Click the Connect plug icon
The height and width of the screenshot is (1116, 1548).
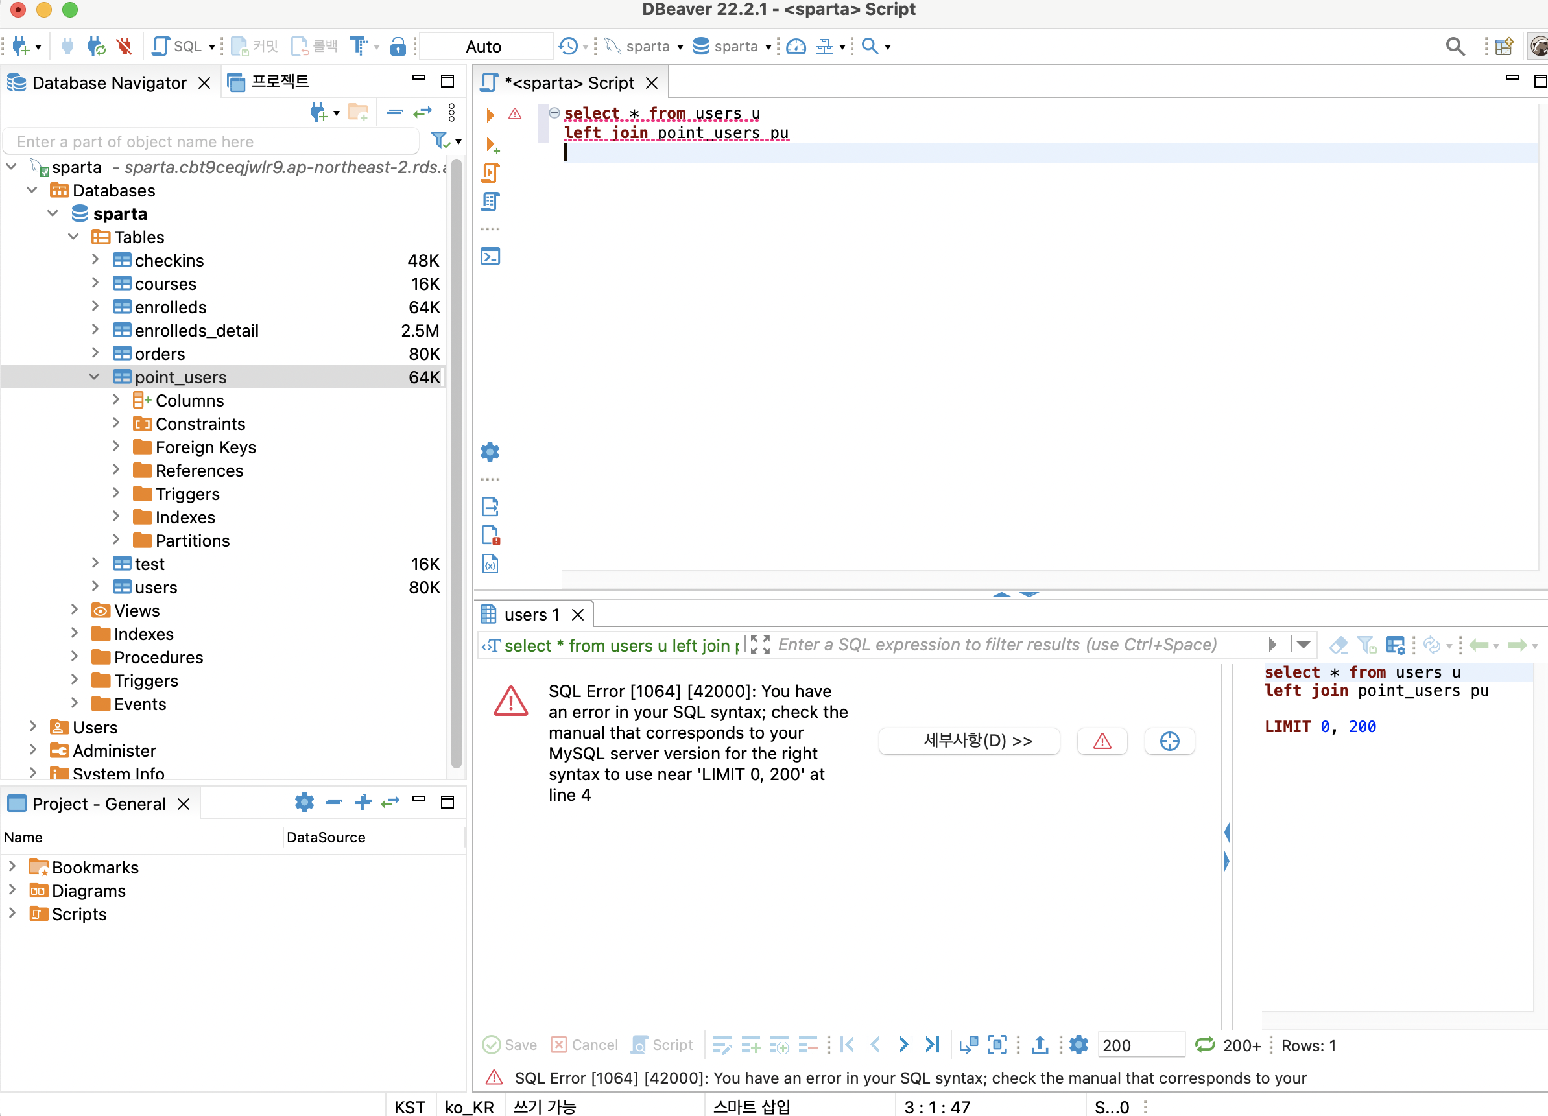point(67,47)
